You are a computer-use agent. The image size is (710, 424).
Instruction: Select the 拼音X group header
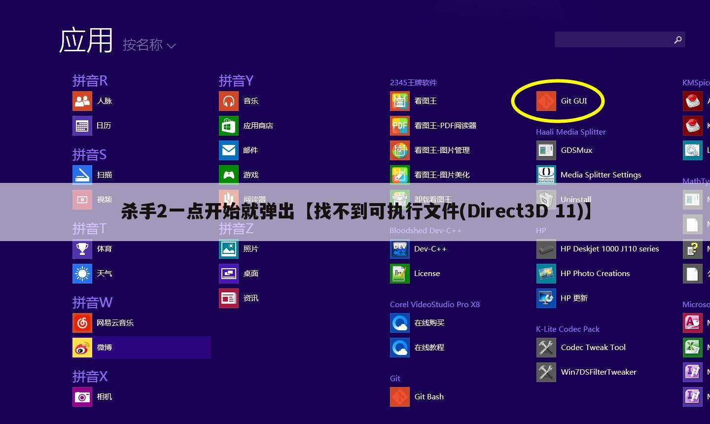[90, 376]
